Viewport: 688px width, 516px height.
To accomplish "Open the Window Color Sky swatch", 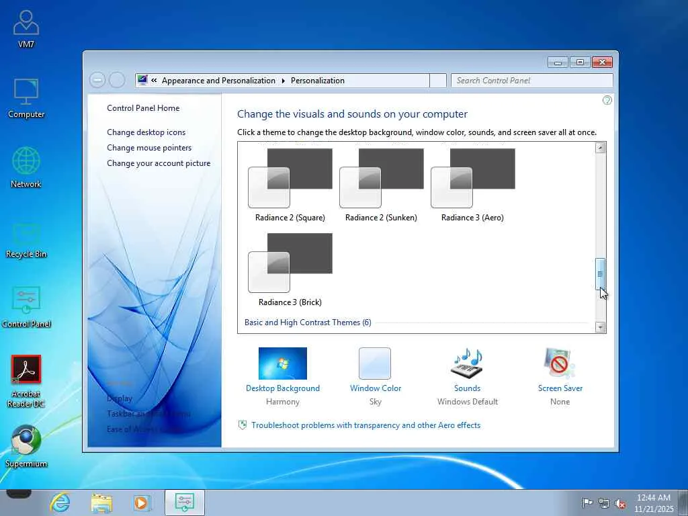I will coord(375,363).
